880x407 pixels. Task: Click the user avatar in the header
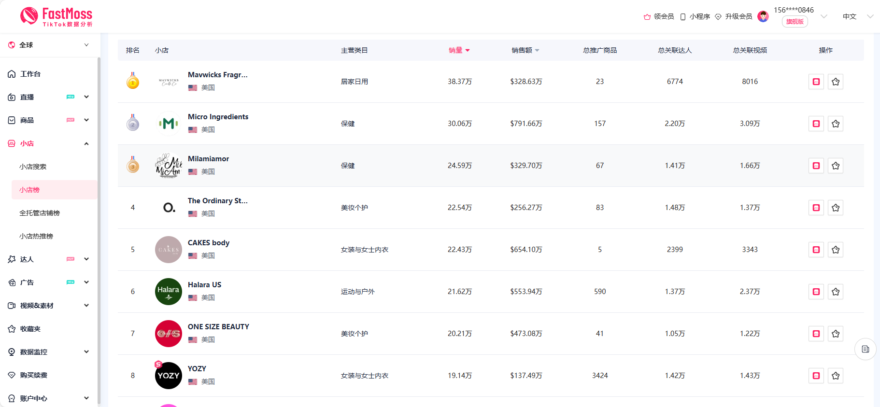tap(763, 16)
